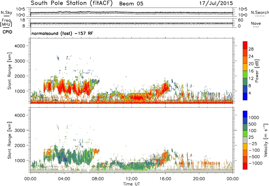
Task: Pick the orange Power segment between 20 and 24
Action: pyautogui.click(x=245, y=60)
